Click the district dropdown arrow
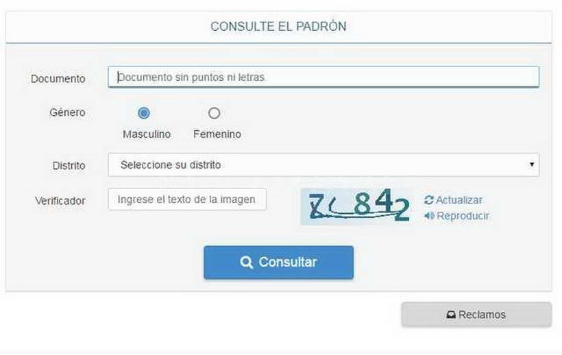Screen dimensions: 562x355 click(532, 164)
